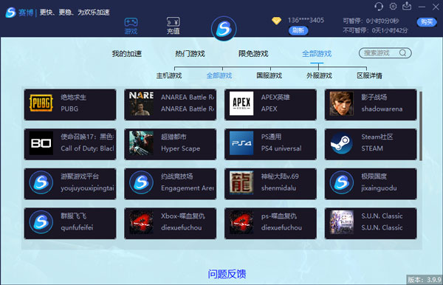Switch to 我的加速 tab
Screen dimensions: 443x285
[x=127, y=53]
